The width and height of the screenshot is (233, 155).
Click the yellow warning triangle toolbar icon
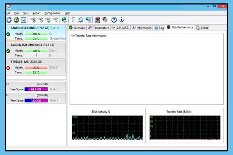pyautogui.click(x=17, y=20)
